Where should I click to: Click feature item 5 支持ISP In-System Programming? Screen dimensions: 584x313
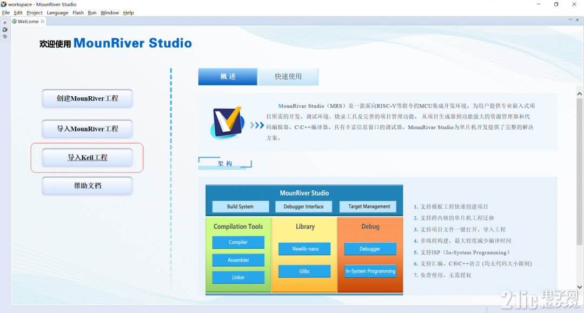tap(461, 252)
